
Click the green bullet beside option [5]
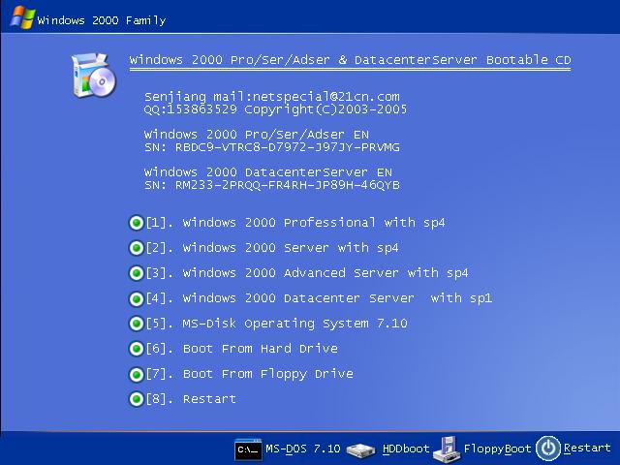click(137, 324)
